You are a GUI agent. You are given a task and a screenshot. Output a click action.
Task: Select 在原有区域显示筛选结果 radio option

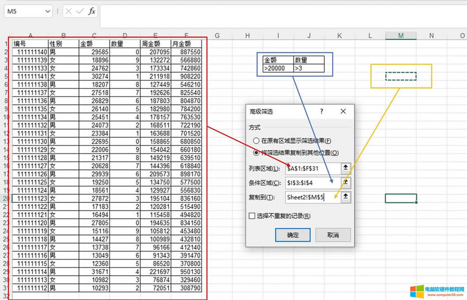coord(256,141)
